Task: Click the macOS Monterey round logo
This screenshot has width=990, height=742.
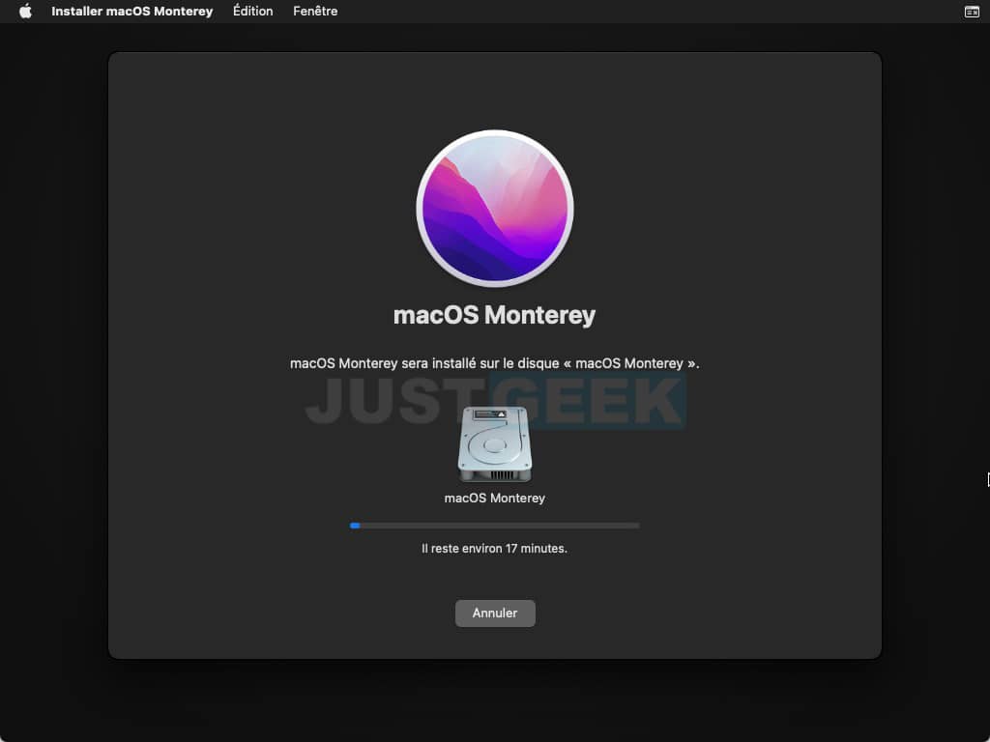Action: [494, 209]
